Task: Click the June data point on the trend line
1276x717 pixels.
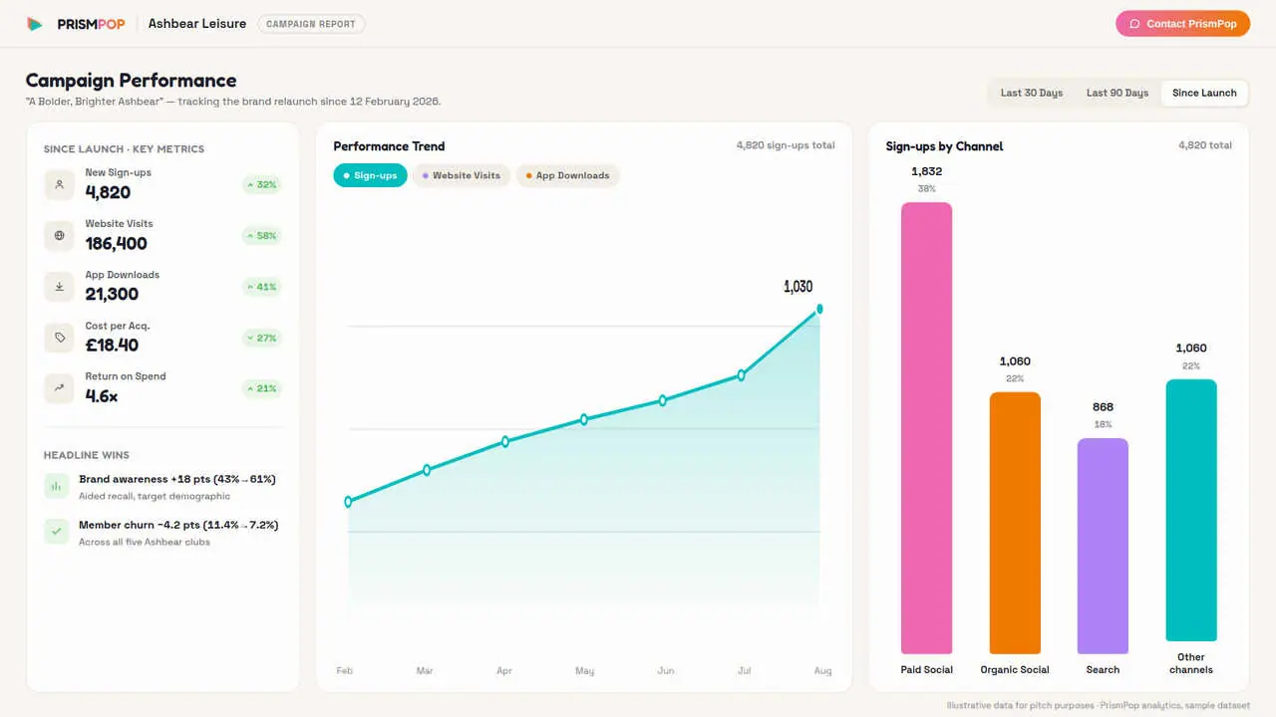Action: 662,400
